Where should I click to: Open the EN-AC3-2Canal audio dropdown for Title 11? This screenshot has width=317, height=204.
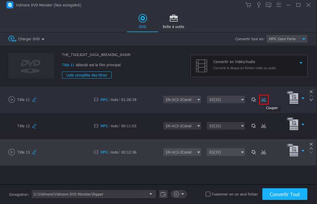pyautogui.click(x=182, y=100)
